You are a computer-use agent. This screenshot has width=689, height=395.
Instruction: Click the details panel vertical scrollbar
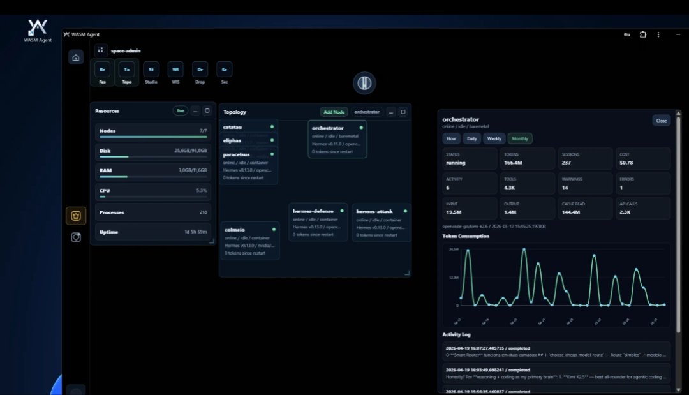click(678, 224)
